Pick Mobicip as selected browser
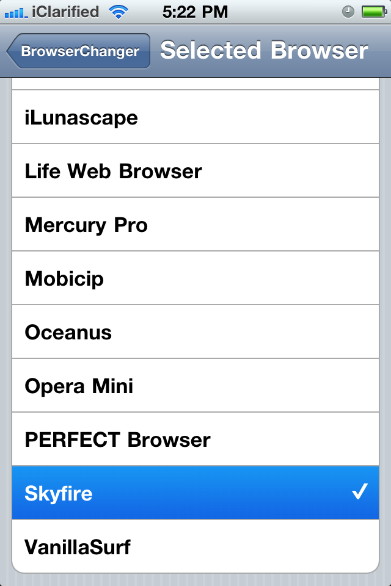The width and height of the screenshot is (391, 586). (195, 278)
